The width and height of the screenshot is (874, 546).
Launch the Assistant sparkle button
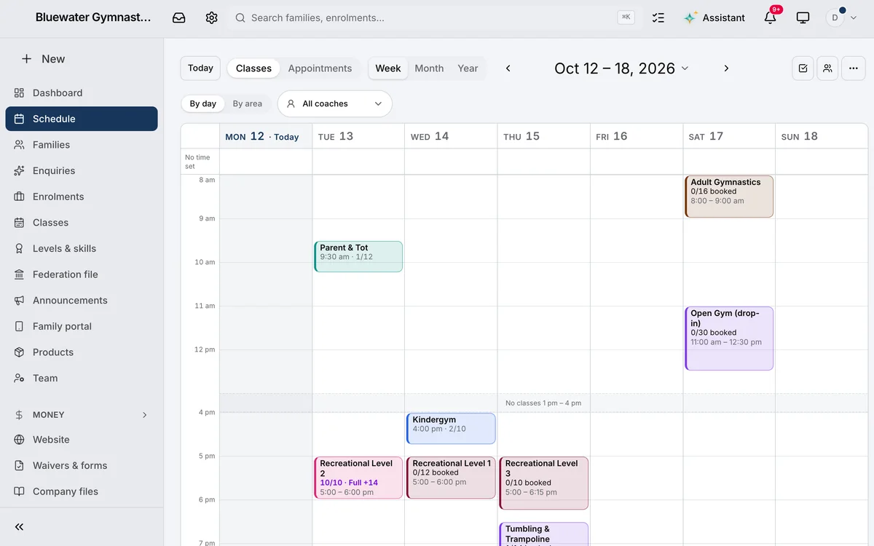click(x=714, y=17)
